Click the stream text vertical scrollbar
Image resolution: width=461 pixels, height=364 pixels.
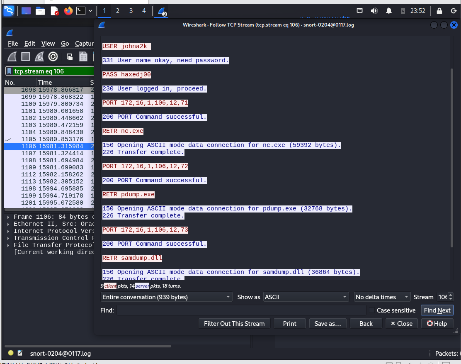tap(452, 157)
